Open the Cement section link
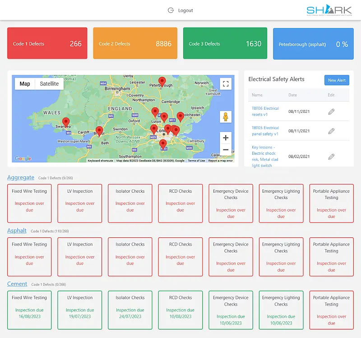The image size is (361, 338). [x=17, y=284]
